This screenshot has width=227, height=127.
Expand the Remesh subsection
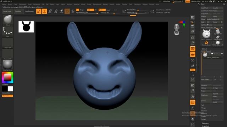pyautogui.click(x=204, y=114)
